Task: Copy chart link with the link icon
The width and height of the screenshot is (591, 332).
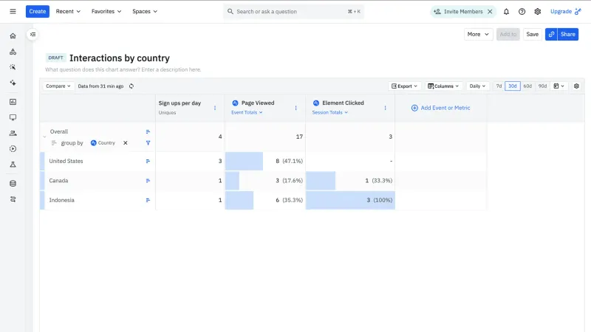Action: point(551,34)
